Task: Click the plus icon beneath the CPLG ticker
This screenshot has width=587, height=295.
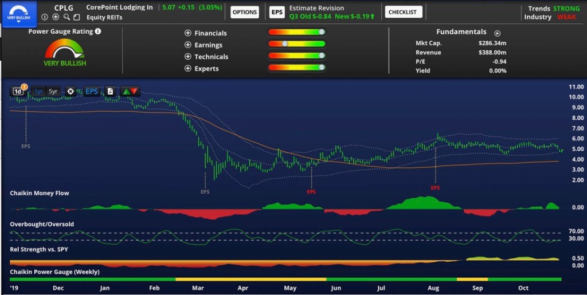Action: (56, 17)
